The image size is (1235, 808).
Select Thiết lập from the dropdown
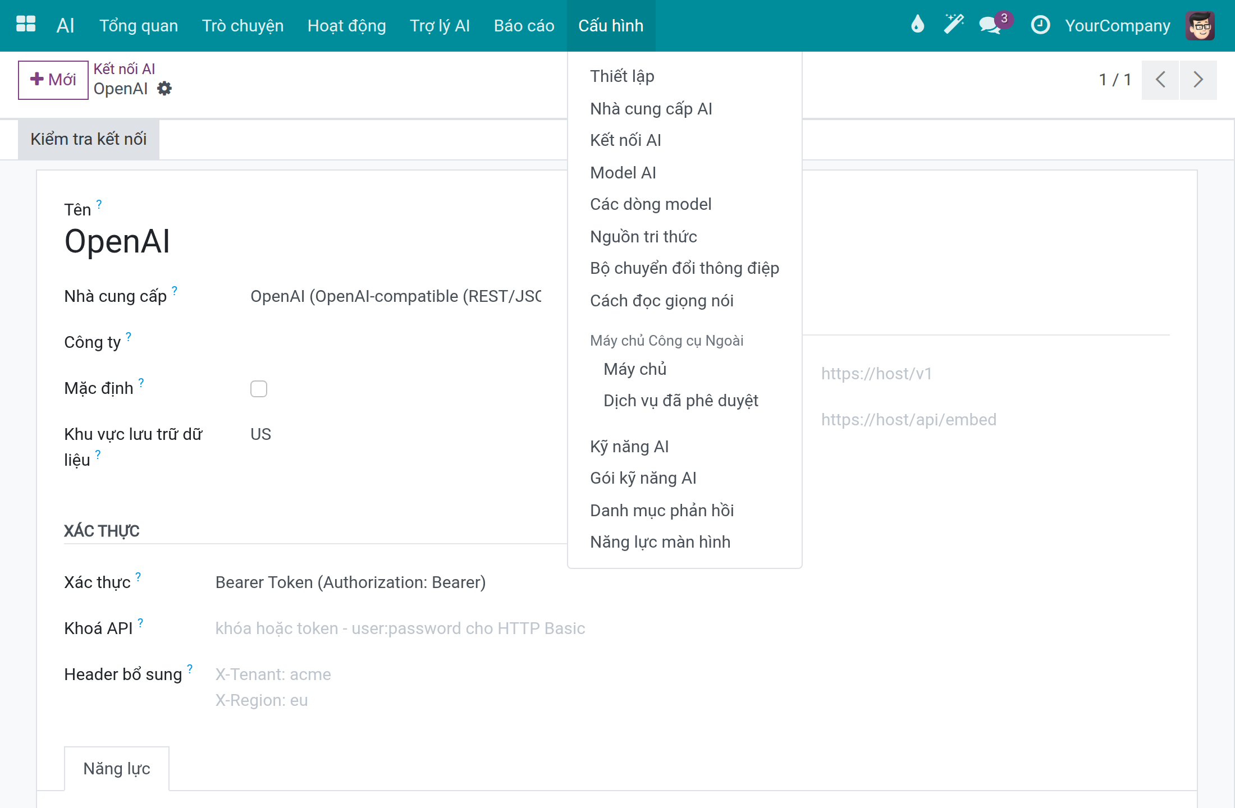click(685, 76)
